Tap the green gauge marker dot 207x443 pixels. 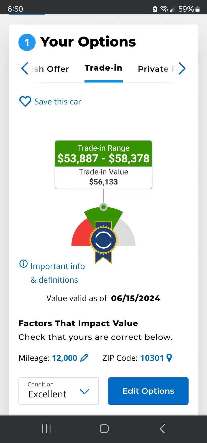(x=103, y=207)
